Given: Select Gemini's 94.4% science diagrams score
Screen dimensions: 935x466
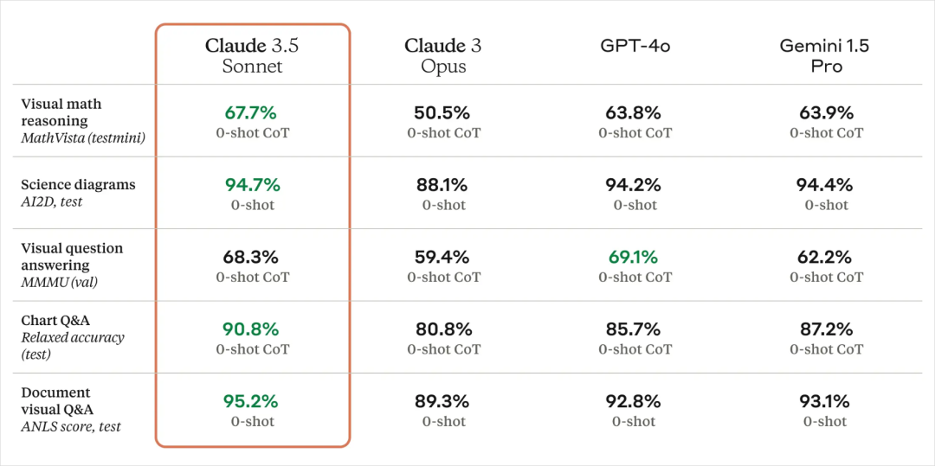Looking at the screenshot, I should (x=826, y=184).
